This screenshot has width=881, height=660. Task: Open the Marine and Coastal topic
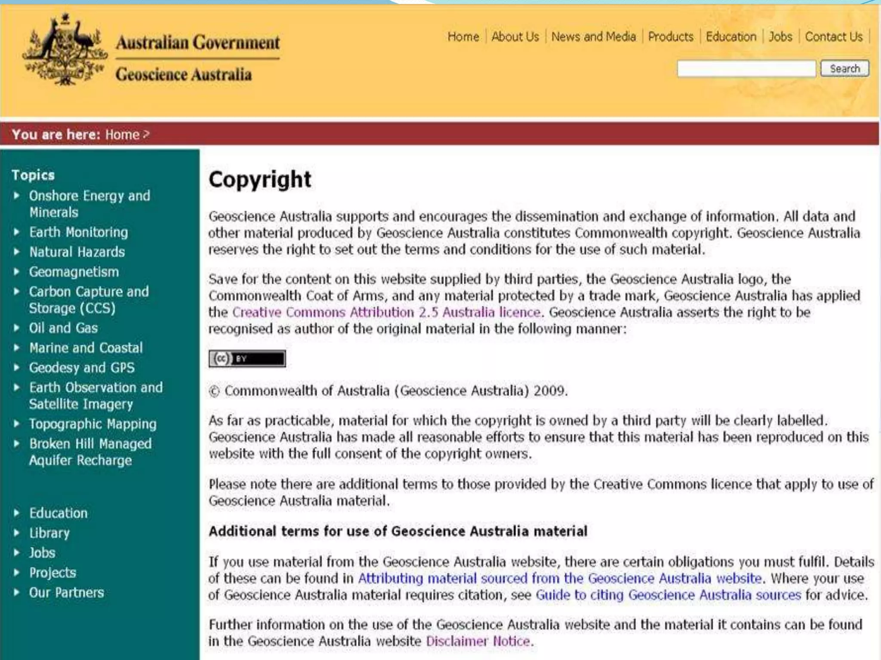point(86,348)
